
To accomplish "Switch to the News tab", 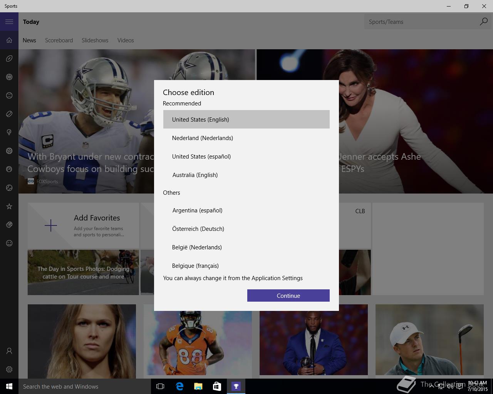I will [29, 40].
